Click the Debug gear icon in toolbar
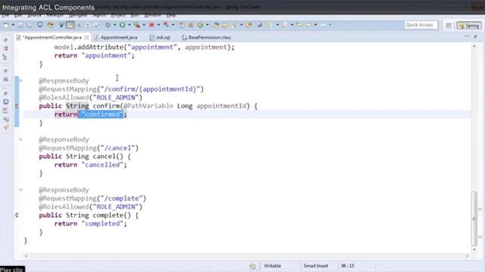485x272 pixels. [x=108, y=25]
